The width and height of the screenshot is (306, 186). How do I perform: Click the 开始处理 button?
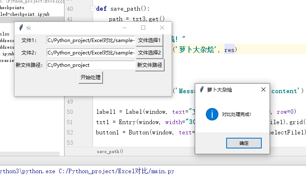pyautogui.click(x=91, y=78)
